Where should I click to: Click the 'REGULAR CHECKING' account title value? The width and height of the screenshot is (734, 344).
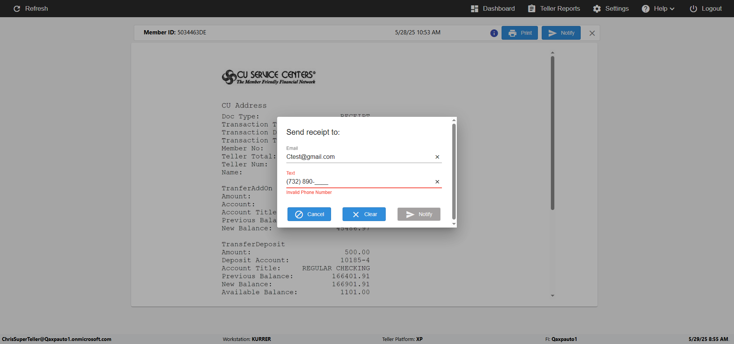336,268
